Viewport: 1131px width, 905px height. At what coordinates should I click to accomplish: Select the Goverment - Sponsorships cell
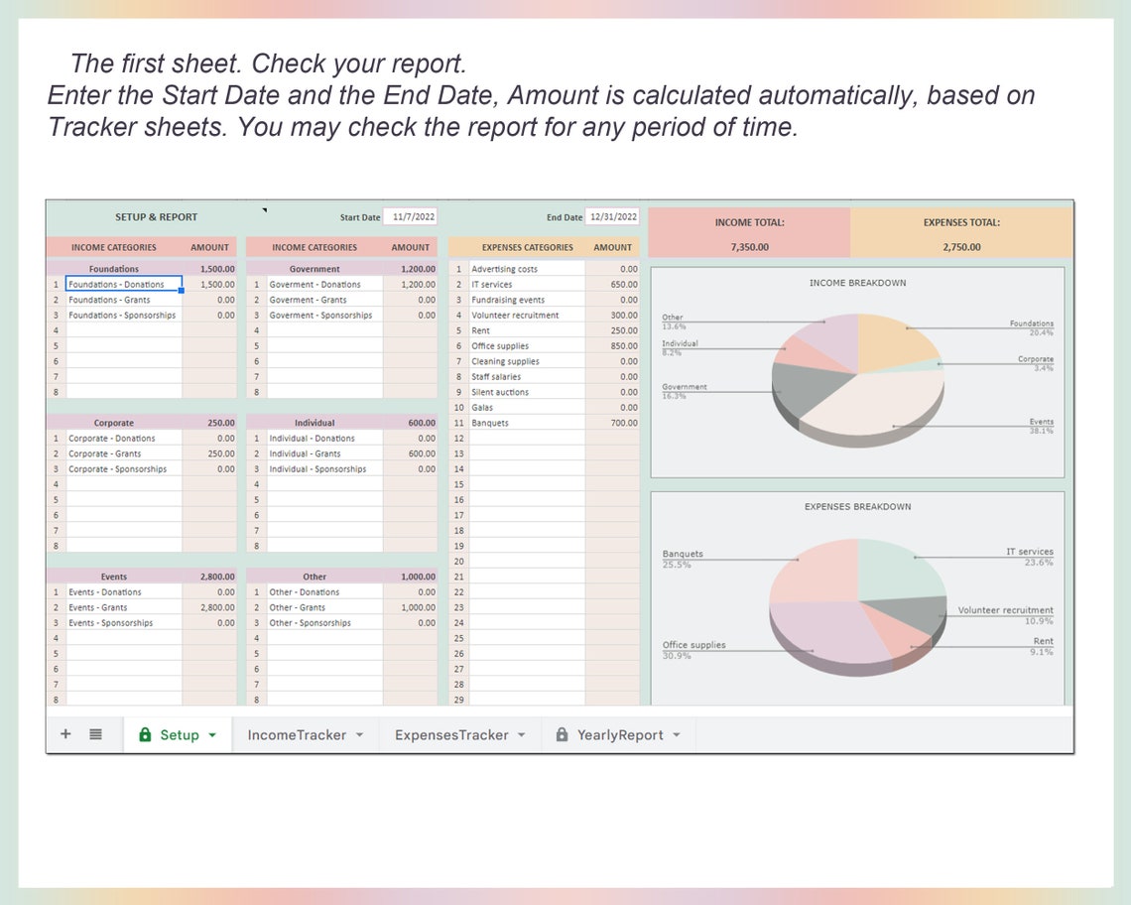point(324,315)
